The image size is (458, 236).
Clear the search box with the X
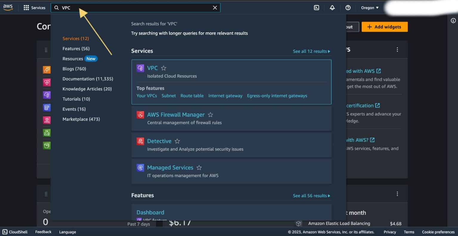[215, 7]
